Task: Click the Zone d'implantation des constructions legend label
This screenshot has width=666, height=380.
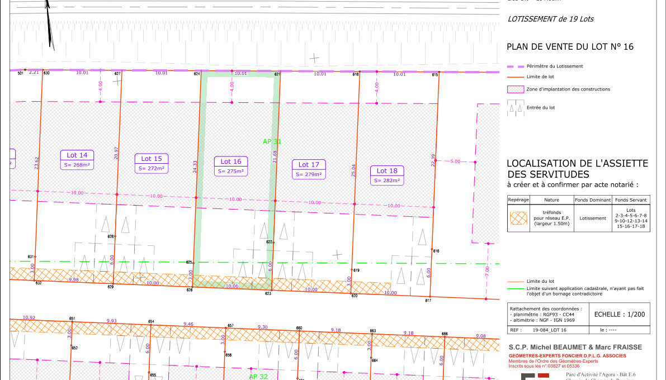Action: click(x=568, y=89)
